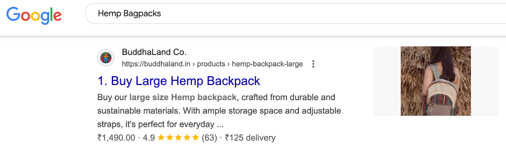Click the Google logo

coord(34,15)
